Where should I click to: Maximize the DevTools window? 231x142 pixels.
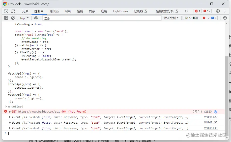212,4
